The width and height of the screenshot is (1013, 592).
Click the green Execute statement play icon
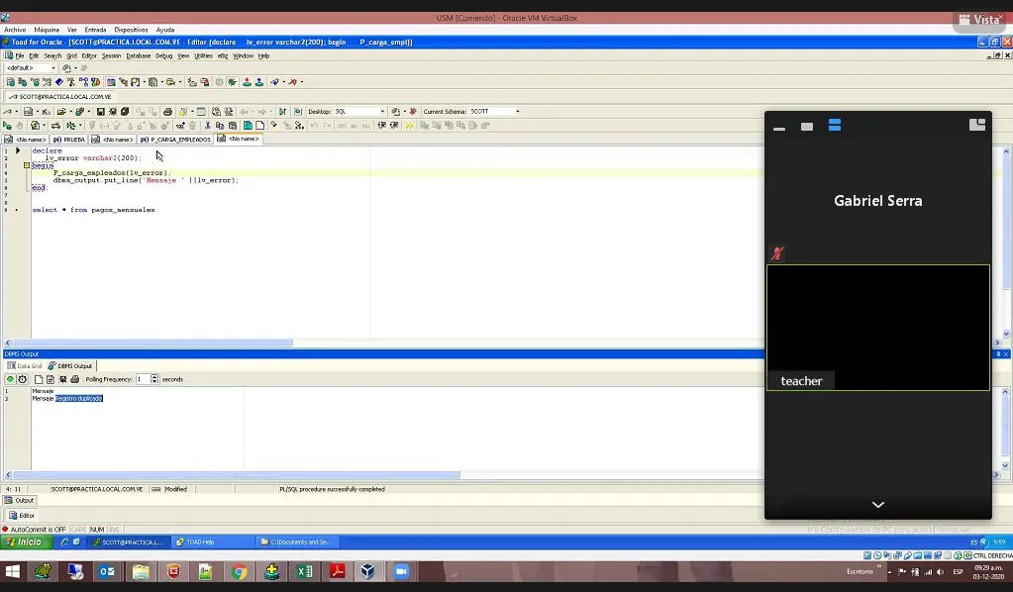[x=7, y=126]
